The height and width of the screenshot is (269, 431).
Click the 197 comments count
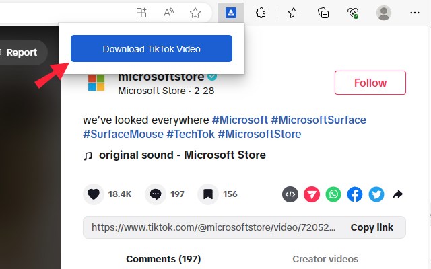click(x=177, y=194)
